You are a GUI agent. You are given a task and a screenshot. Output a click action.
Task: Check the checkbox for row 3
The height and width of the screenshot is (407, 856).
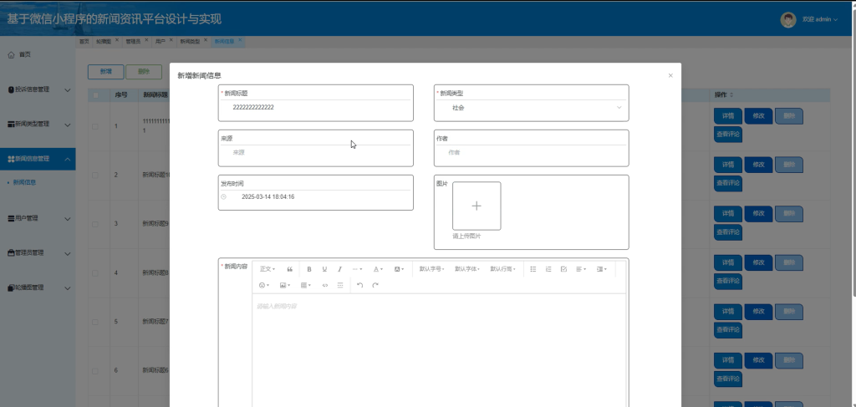point(95,224)
